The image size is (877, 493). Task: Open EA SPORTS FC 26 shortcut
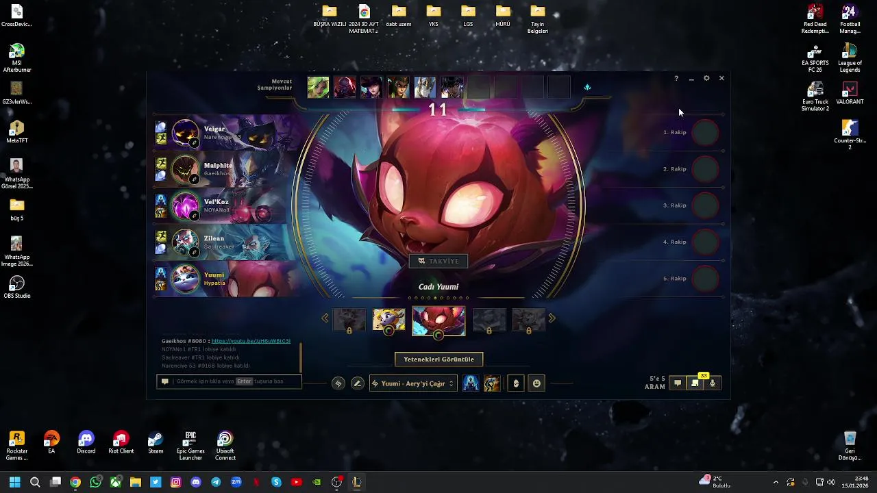815,58
